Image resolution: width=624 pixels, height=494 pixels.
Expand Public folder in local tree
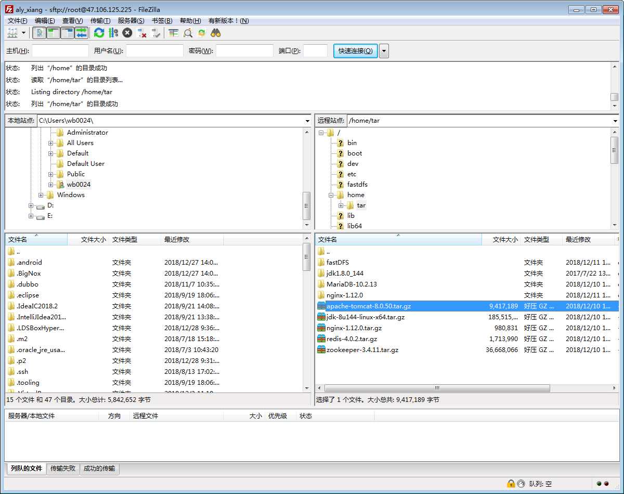pyautogui.click(x=51, y=174)
